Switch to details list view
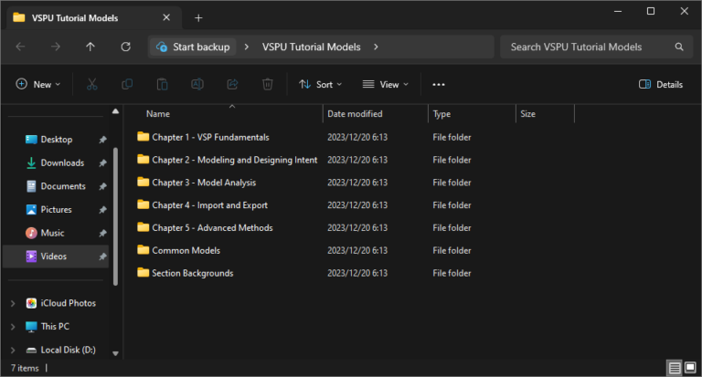Screen dimensions: 702x377 (x=675, y=368)
